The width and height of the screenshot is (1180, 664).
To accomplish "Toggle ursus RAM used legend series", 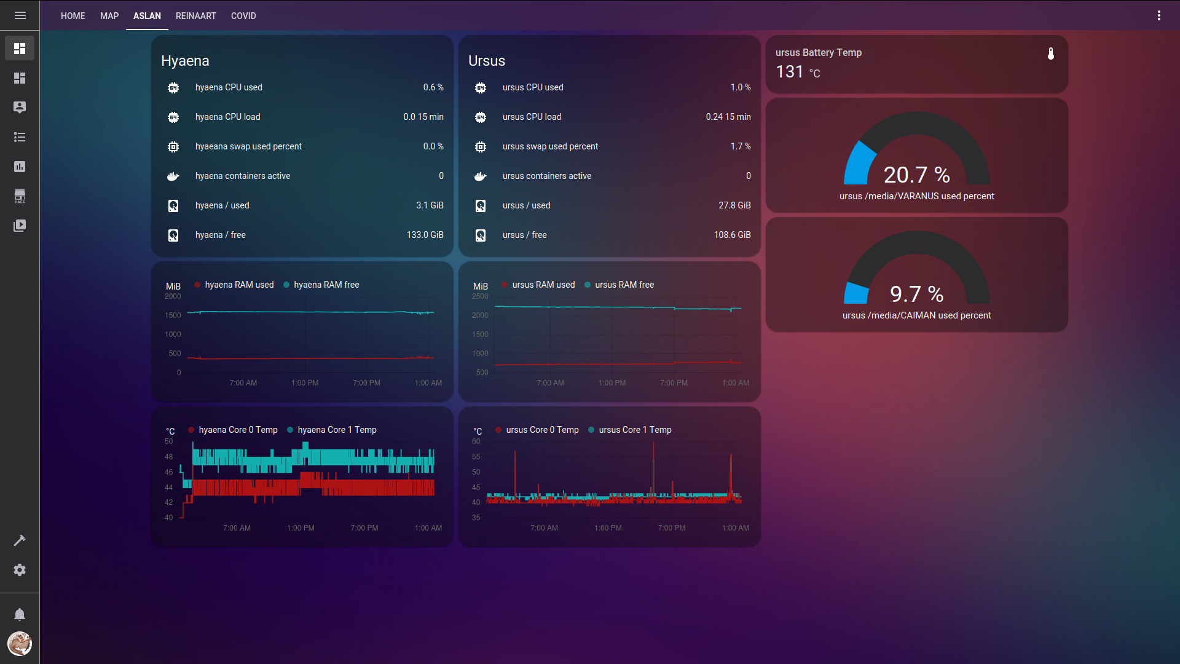I will click(x=538, y=285).
